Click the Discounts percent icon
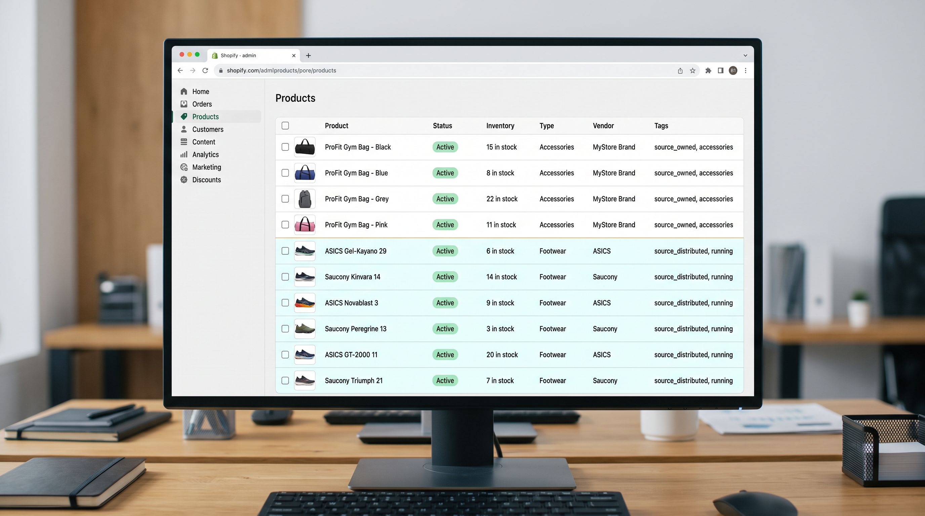925x516 pixels. pyautogui.click(x=184, y=180)
